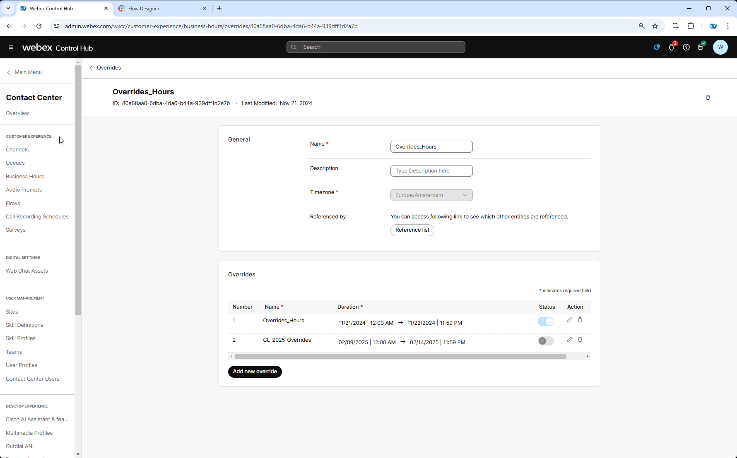The width and height of the screenshot is (737, 458).
Task: Delete the CL_2025_Overrides override row
Action: coord(580,339)
